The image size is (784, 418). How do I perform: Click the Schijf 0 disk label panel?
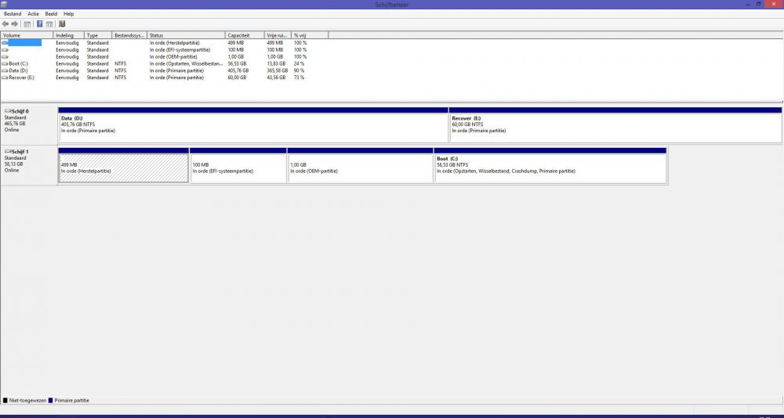coord(29,124)
